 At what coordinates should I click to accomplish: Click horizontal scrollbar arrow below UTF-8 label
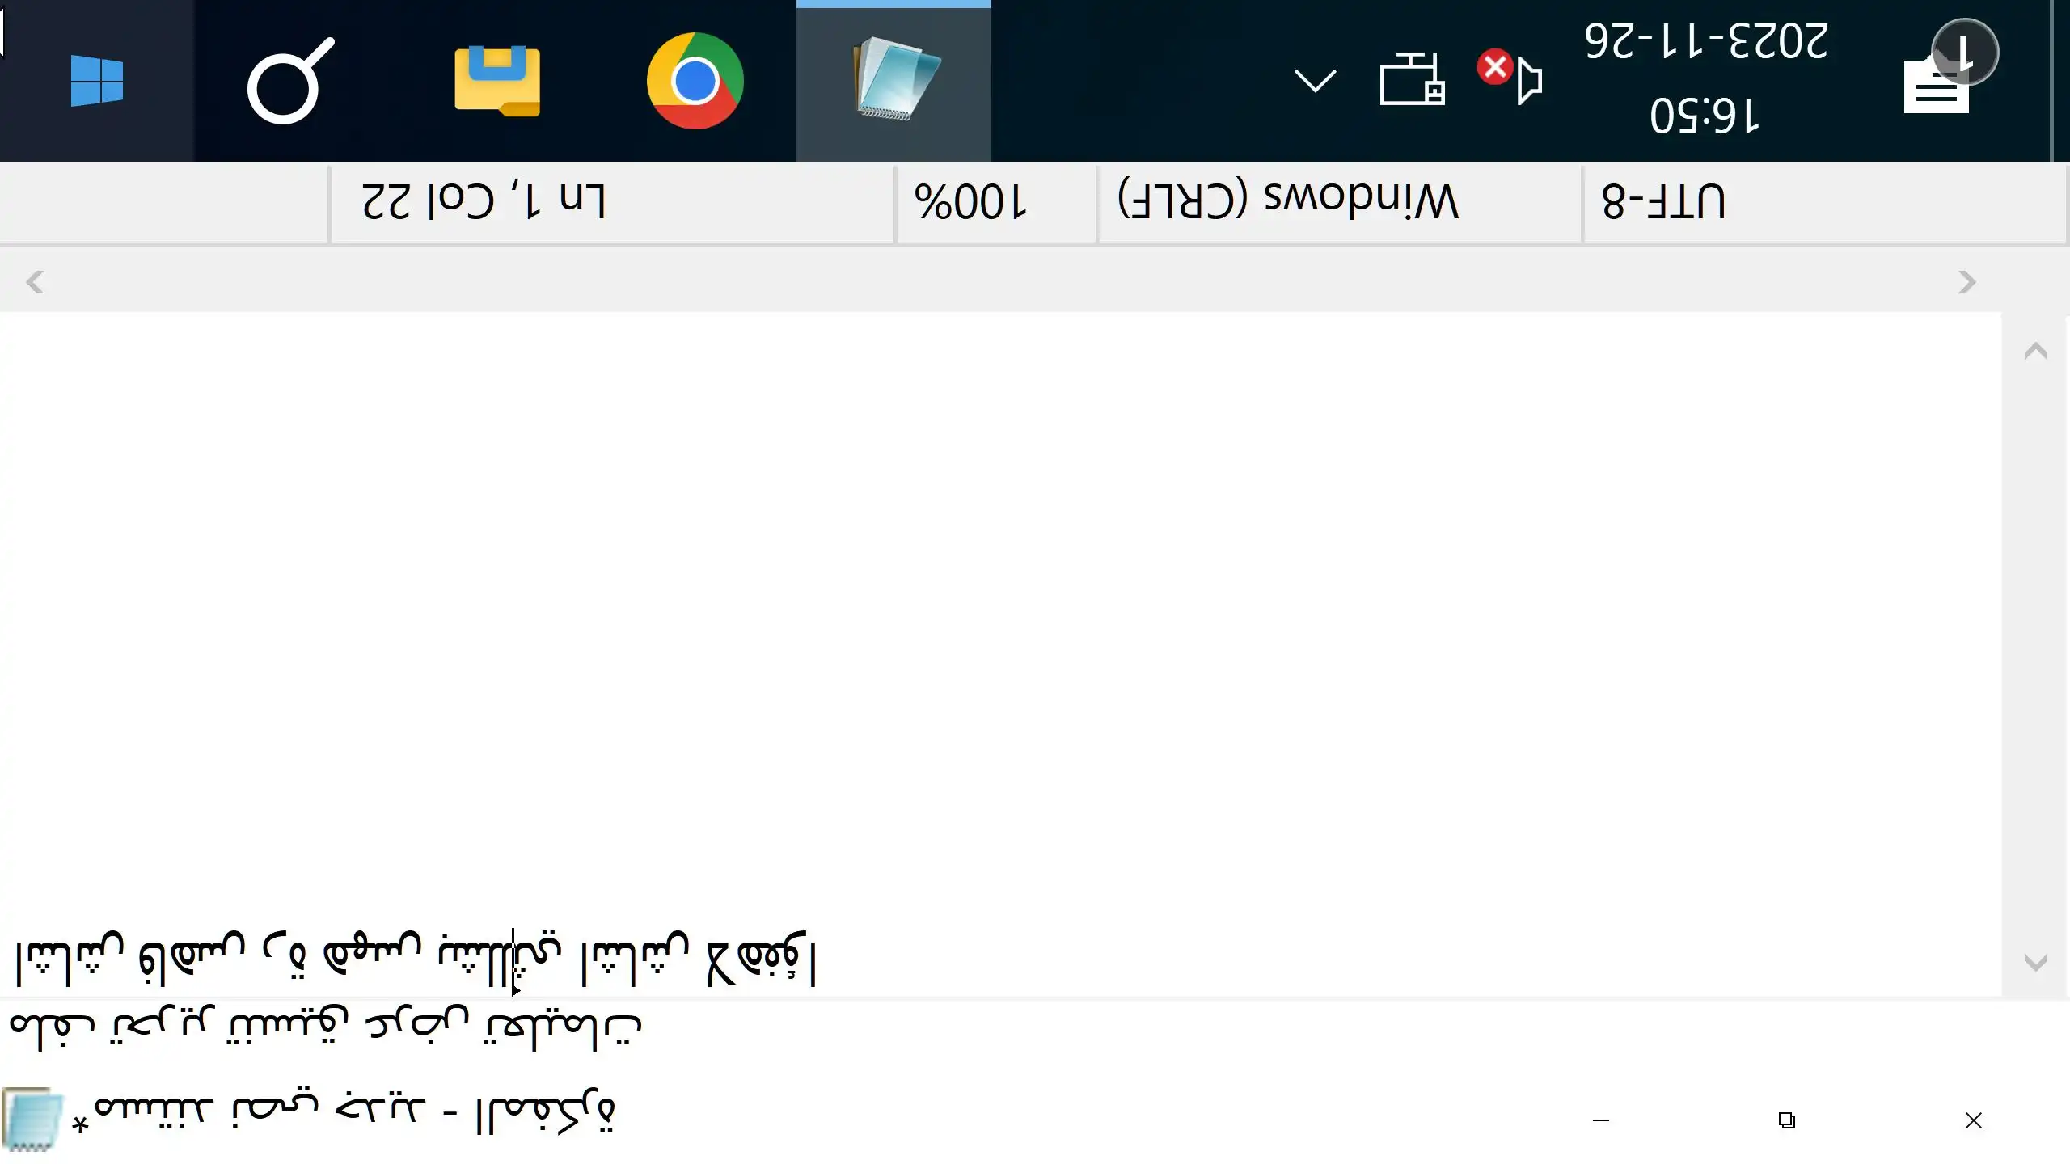1966,282
